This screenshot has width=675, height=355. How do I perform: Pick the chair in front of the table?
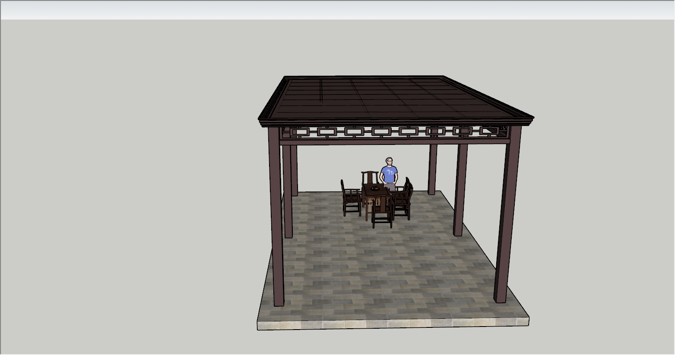point(382,211)
